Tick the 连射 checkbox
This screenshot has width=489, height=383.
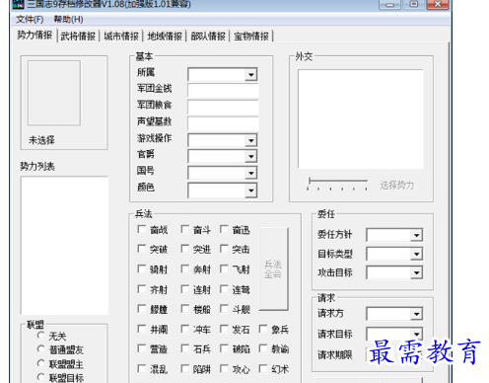(185, 289)
